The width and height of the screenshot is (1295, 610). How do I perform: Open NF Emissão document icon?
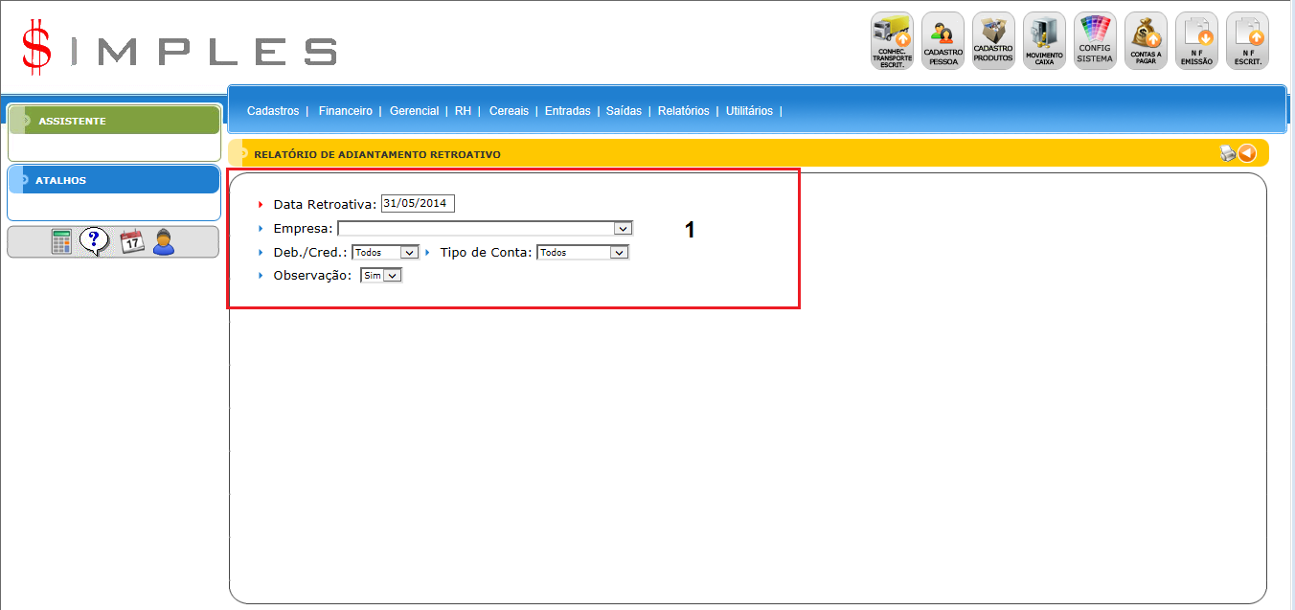pyautogui.click(x=1196, y=40)
